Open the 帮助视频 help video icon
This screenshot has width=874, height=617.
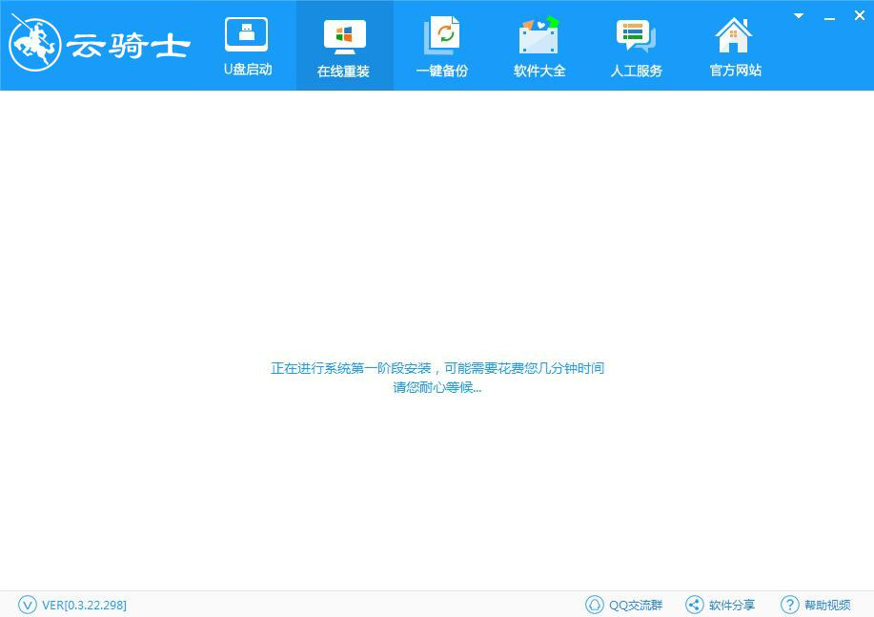[790, 605]
